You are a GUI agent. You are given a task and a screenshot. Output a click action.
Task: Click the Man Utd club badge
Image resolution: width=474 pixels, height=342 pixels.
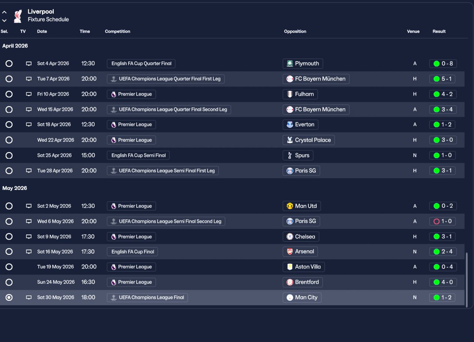(x=290, y=206)
